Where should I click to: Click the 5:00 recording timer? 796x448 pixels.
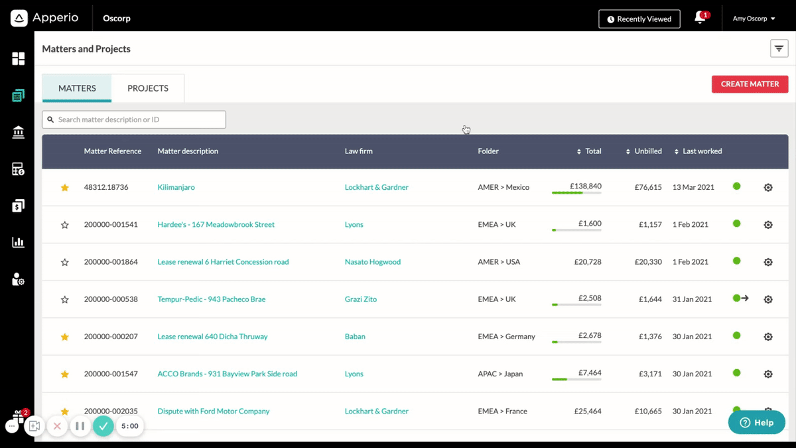pos(130,426)
